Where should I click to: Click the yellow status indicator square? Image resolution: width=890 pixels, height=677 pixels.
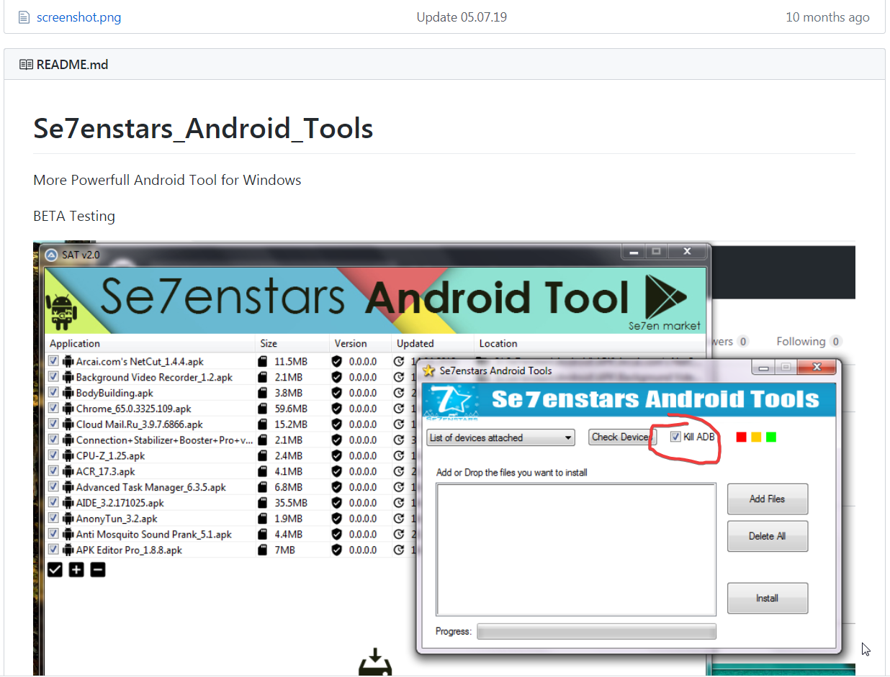tap(756, 437)
